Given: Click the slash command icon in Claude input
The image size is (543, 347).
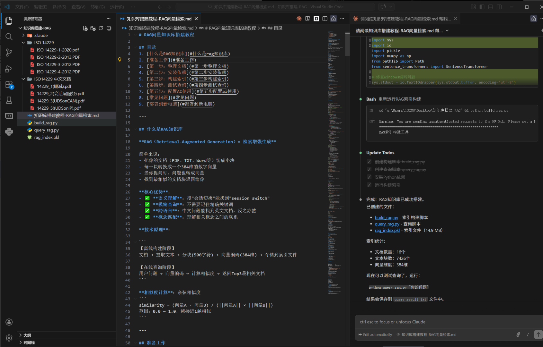Looking at the screenshot, I should (528, 334).
